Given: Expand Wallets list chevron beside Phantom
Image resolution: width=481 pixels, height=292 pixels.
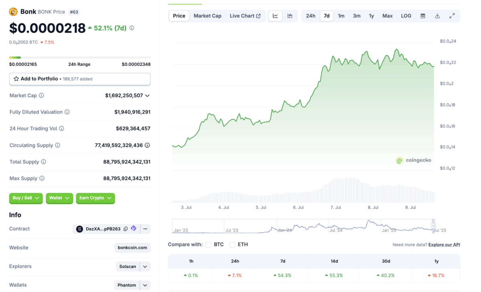Looking at the screenshot, I should click(145, 285).
